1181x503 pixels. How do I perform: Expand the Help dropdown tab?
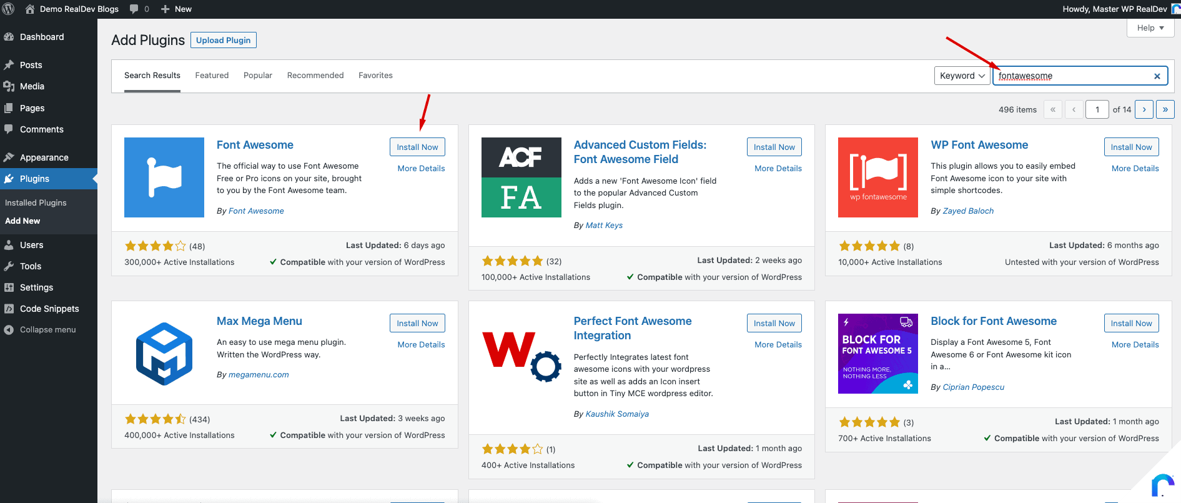1150,28
